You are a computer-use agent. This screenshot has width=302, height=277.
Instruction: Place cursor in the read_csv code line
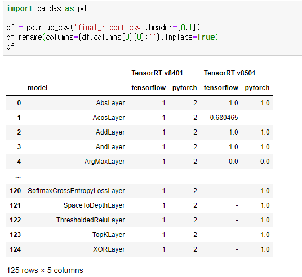click(103, 28)
